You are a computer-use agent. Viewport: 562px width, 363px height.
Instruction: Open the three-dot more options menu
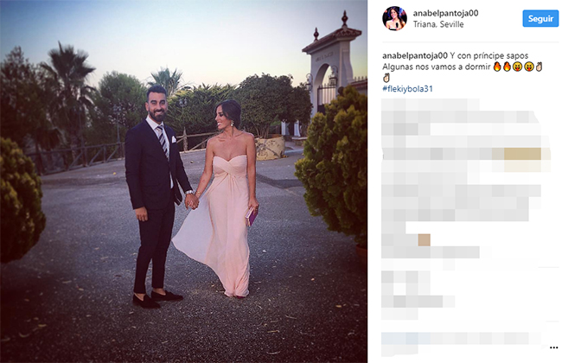(x=553, y=347)
